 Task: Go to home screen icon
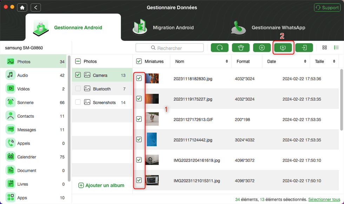point(22,7)
